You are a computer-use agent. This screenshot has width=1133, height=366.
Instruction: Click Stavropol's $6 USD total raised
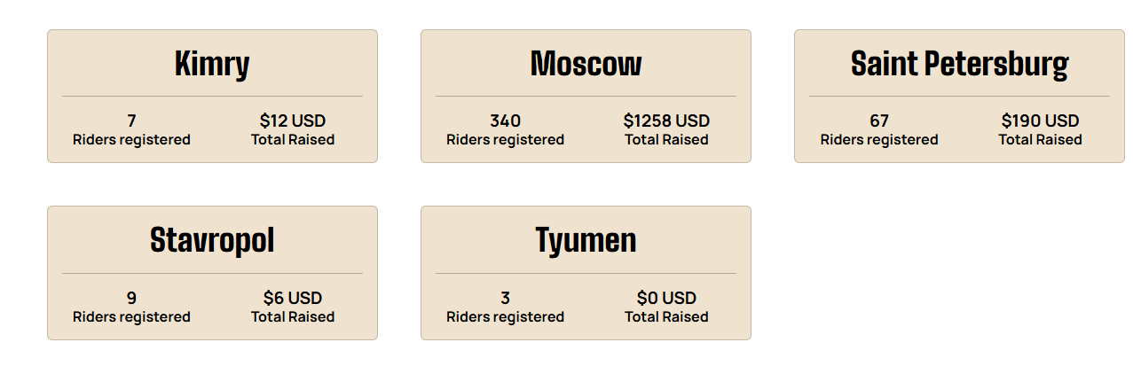pyautogui.click(x=293, y=298)
